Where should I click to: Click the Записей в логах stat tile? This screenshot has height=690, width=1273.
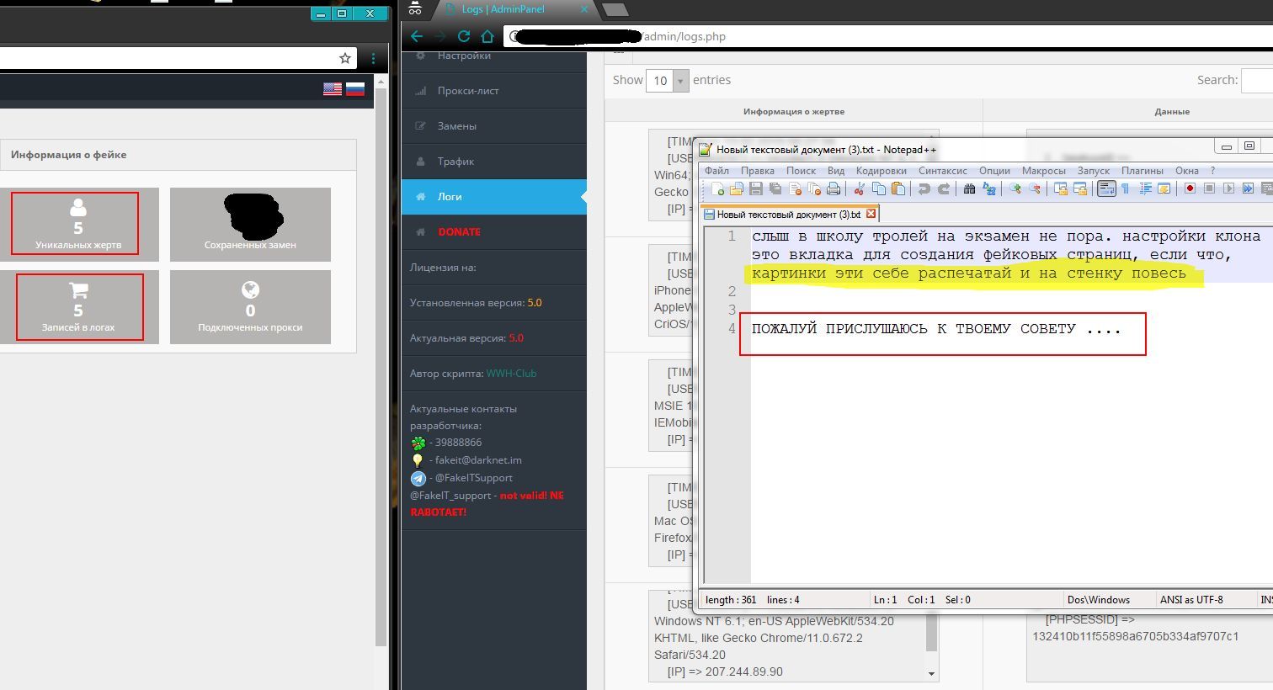(78, 306)
